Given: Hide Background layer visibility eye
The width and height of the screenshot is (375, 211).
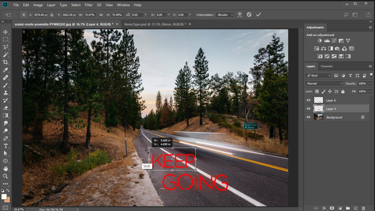Looking at the screenshot, I should pos(308,117).
